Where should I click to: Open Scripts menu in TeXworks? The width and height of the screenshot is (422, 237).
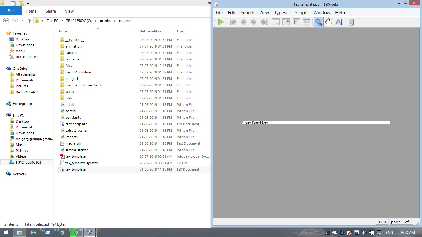tap(302, 13)
